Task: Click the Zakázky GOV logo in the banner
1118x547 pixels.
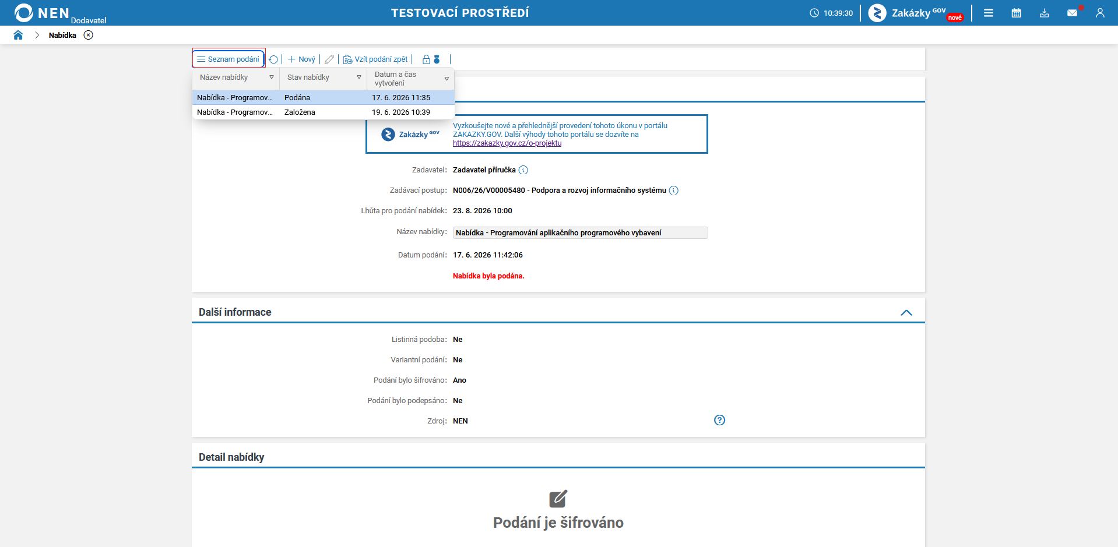Action: 410,135
